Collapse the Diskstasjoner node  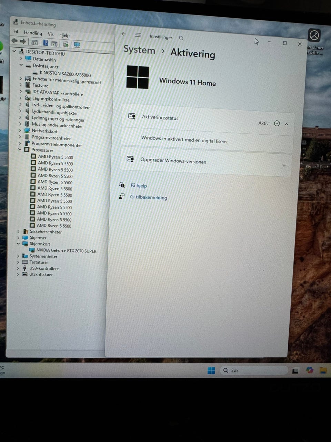tap(21, 65)
